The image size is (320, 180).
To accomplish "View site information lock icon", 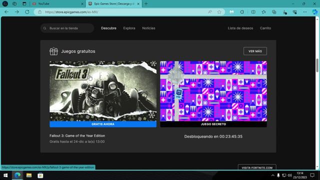I will pyautogui.click(x=39, y=12).
